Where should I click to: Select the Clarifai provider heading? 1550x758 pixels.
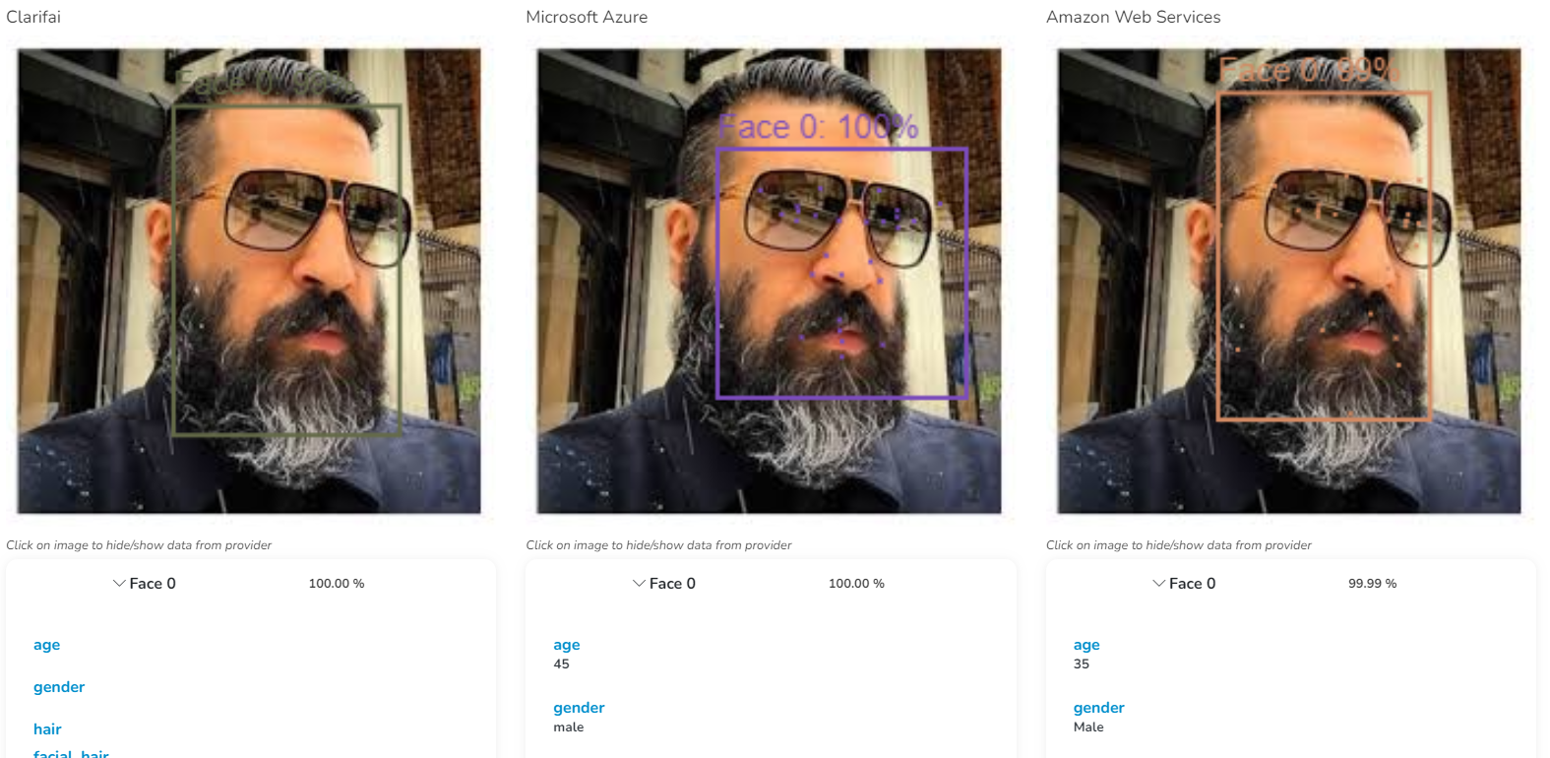33,17
